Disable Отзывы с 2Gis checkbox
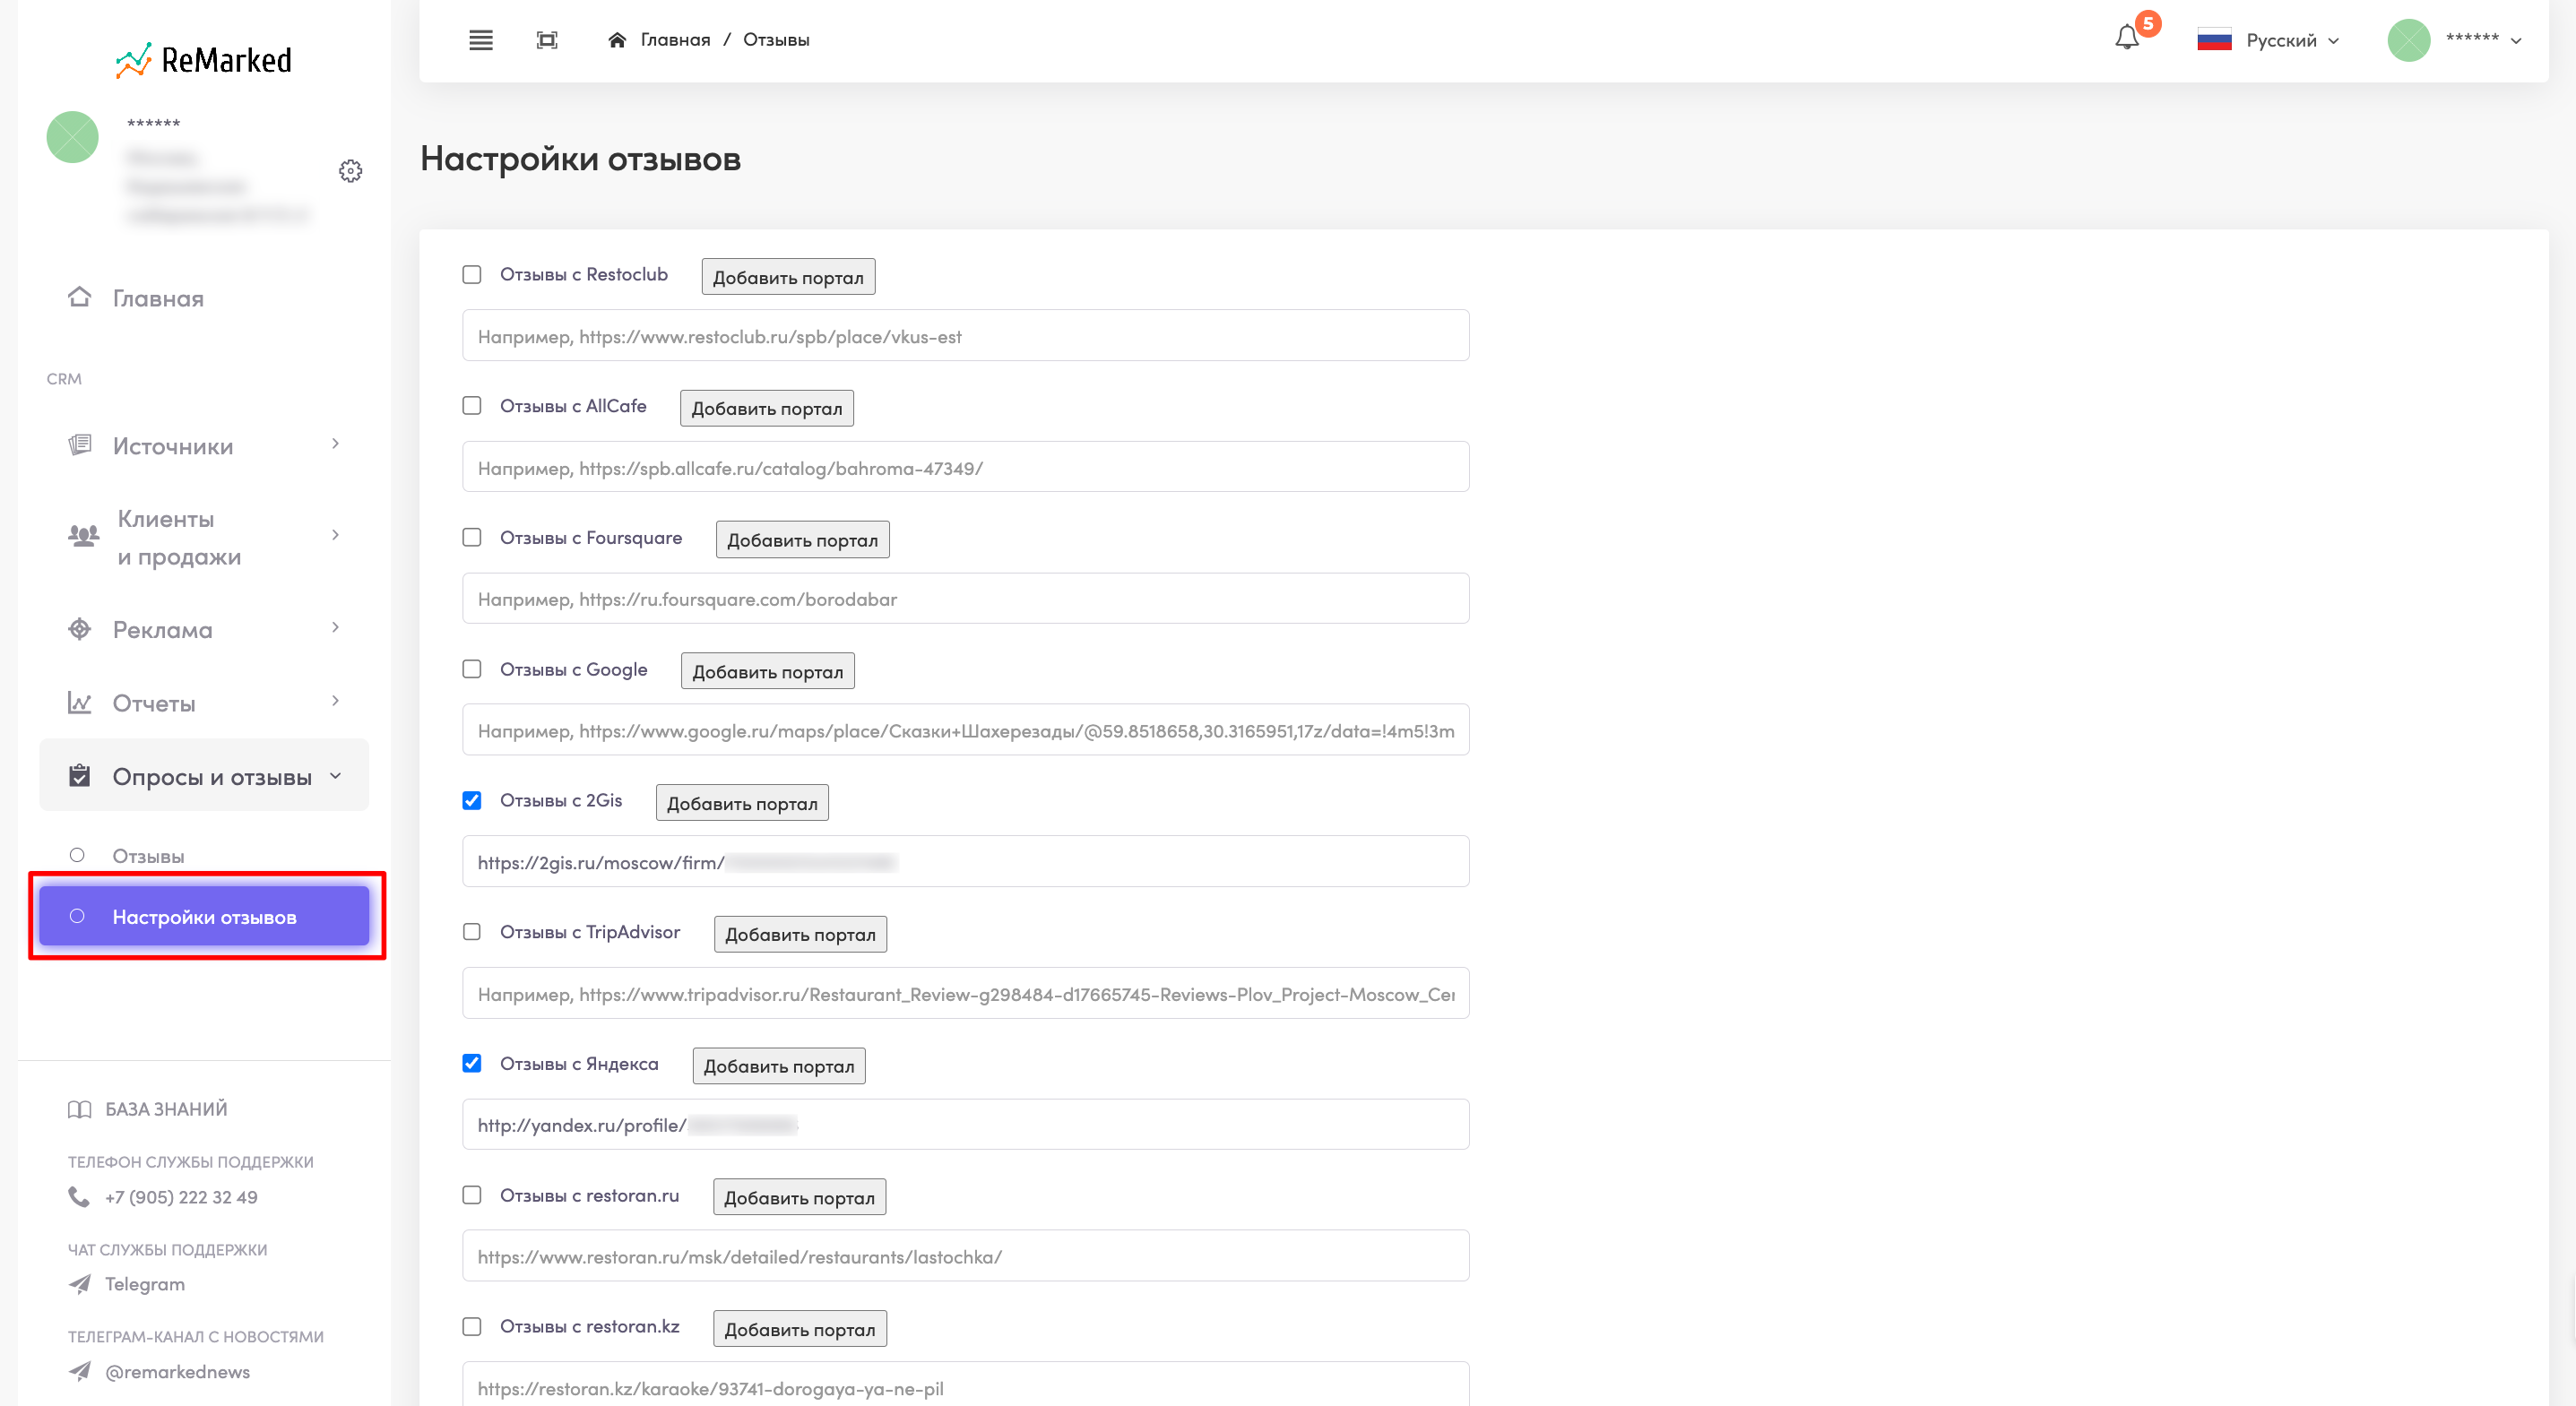2576x1406 pixels. [472, 801]
